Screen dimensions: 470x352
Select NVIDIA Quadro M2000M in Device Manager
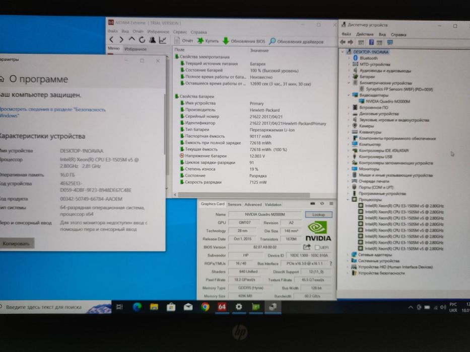[x=384, y=102]
